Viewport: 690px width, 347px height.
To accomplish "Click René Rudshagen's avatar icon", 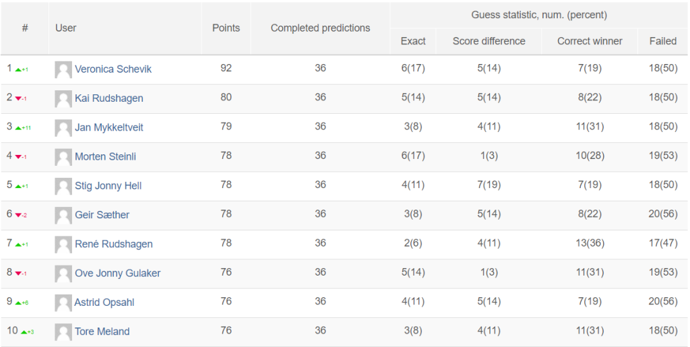I will [x=63, y=245].
